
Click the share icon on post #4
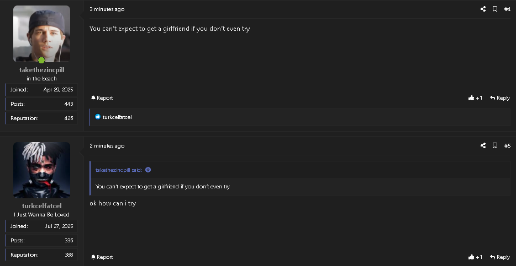click(483, 9)
